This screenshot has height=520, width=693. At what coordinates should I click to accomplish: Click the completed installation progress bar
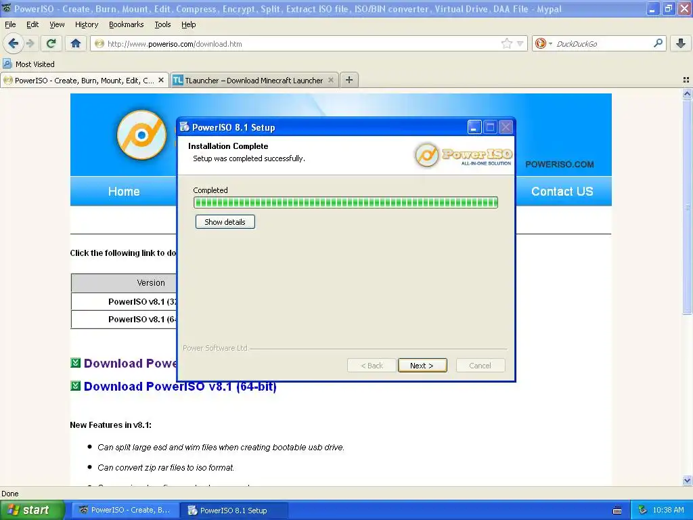[x=346, y=202]
